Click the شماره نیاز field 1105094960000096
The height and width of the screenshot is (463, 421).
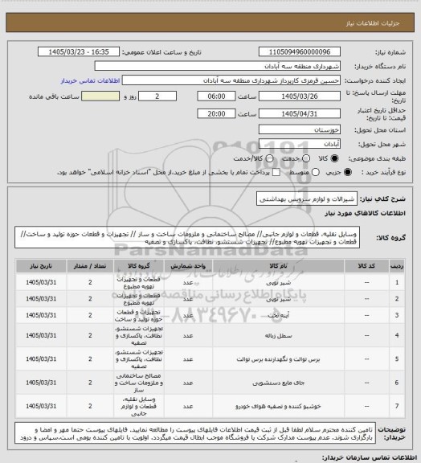300,51
